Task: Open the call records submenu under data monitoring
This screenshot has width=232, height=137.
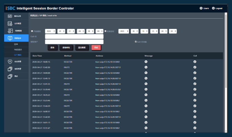Action: point(16,44)
